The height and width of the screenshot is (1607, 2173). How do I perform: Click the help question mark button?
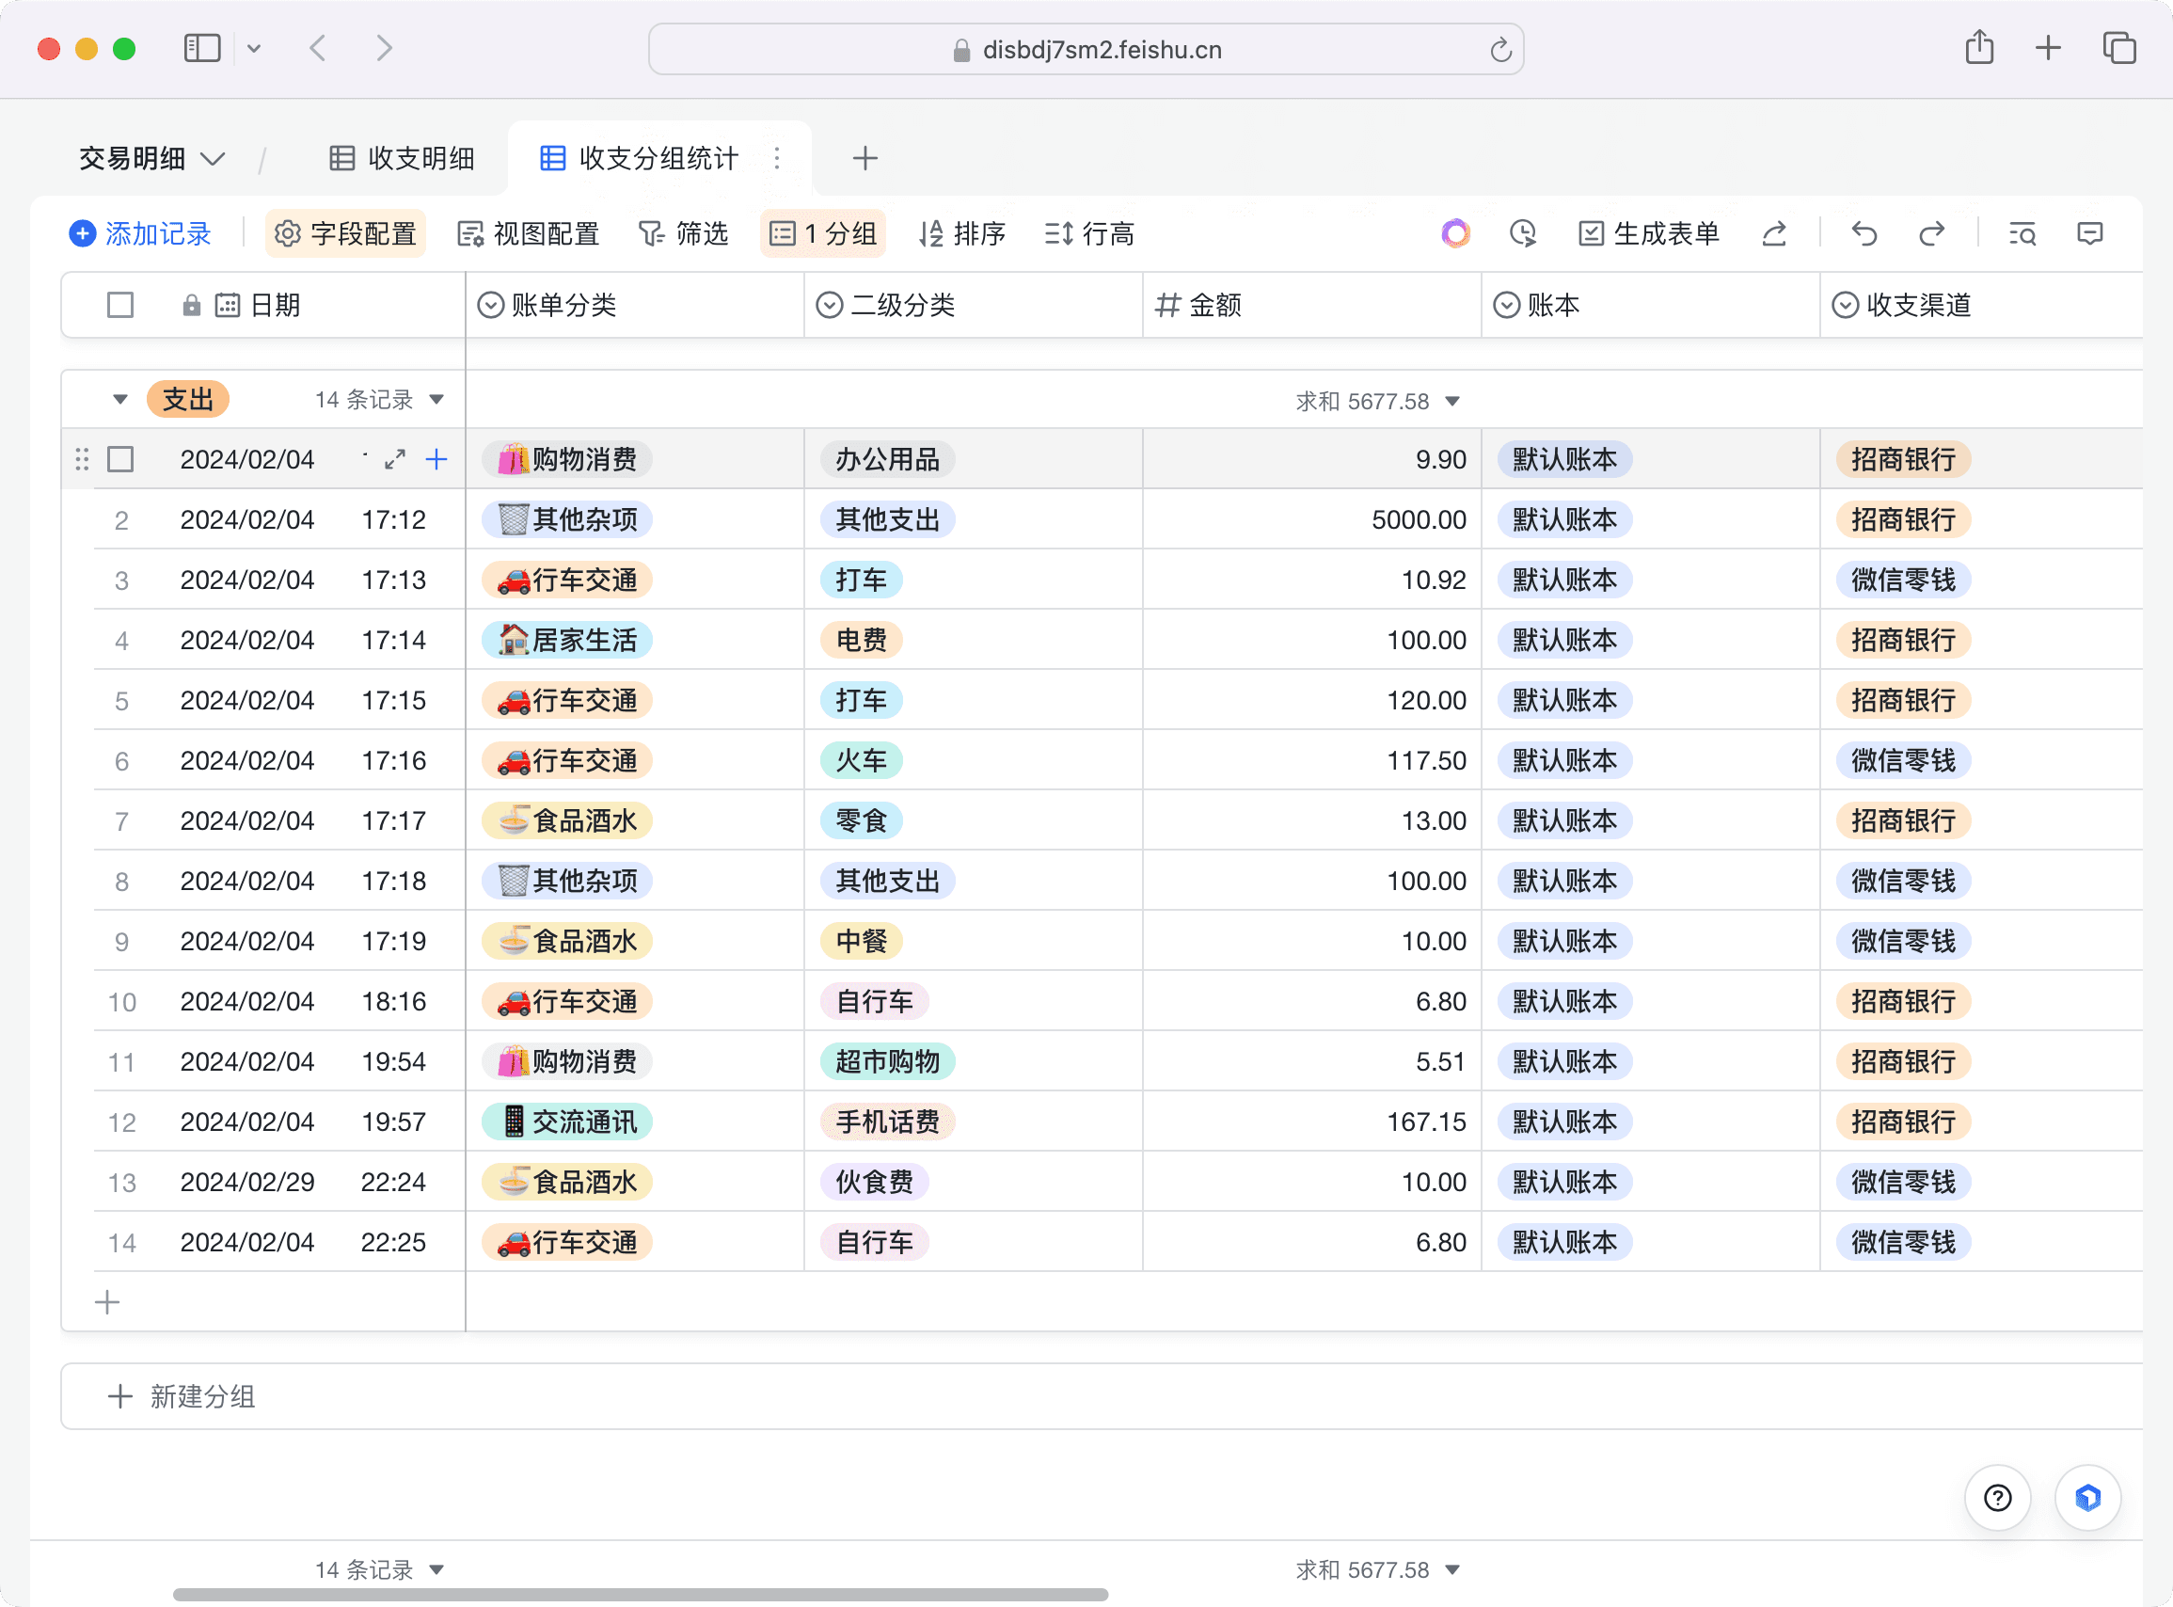pyautogui.click(x=1997, y=1498)
